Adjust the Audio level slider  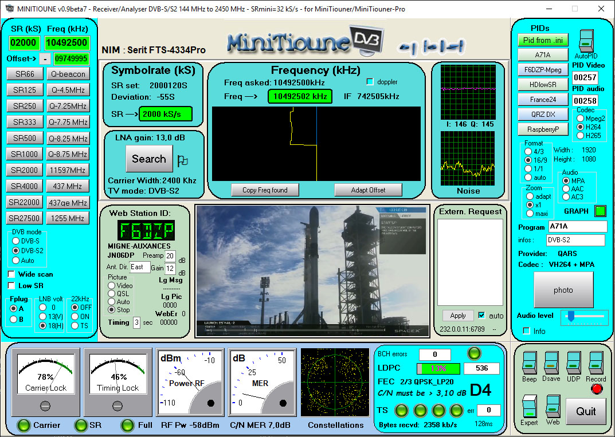(571, 316)
